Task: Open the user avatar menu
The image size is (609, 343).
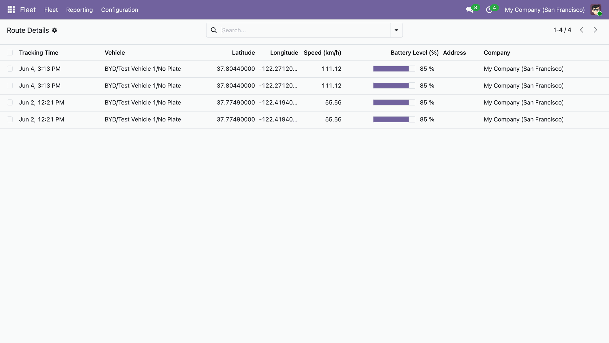Action: pyautogui.click(x=596, y=10)
